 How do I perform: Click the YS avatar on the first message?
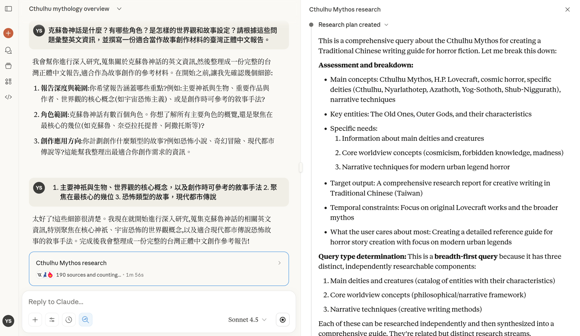pyautogui.click(x=39, y=31)
